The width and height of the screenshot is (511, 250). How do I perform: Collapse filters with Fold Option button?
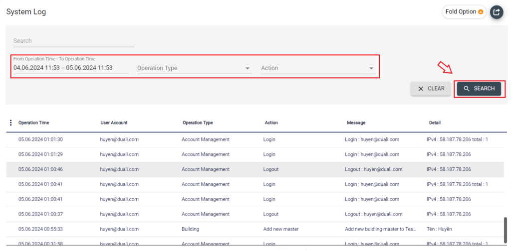(x=464, y=12)
